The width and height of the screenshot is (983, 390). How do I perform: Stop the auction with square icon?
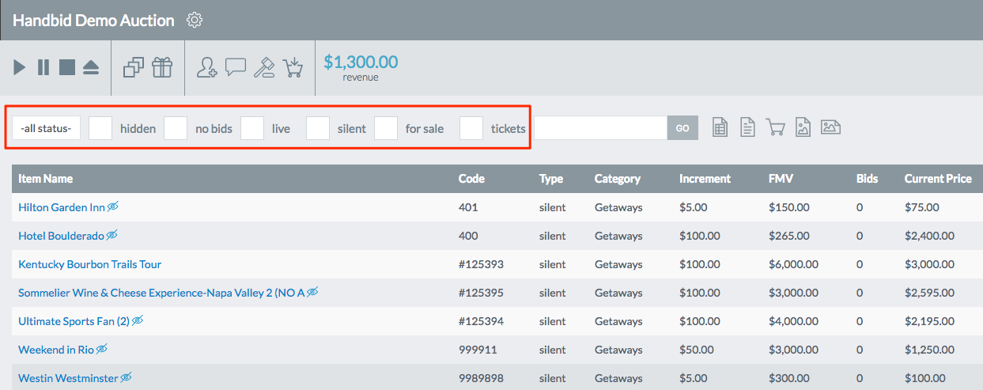(67, 67)
